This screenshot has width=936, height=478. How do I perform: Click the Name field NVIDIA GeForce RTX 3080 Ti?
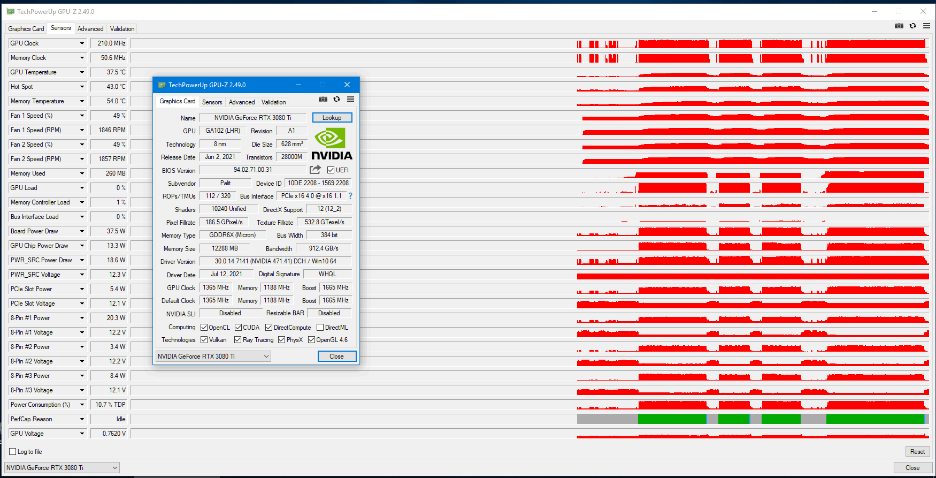click(x=253, y=118)
